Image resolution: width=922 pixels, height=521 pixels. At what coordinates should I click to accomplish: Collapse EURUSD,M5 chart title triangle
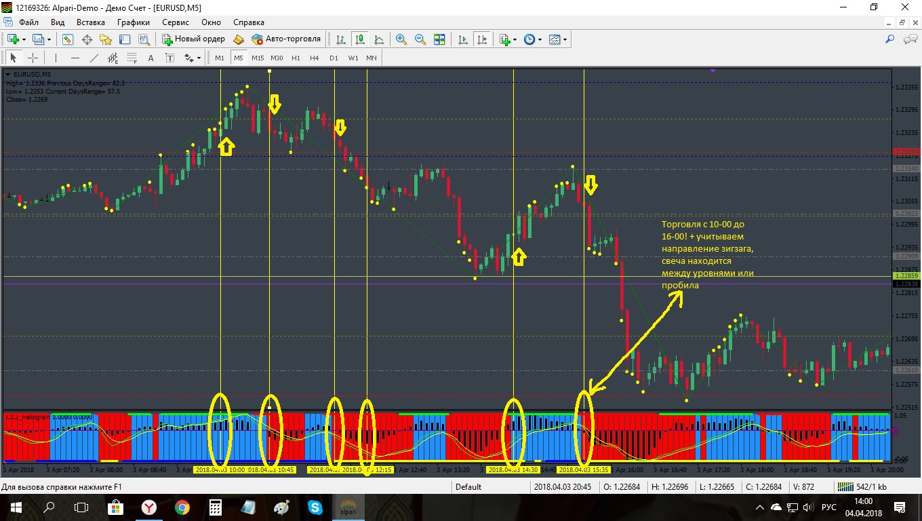tap(7, 74)
